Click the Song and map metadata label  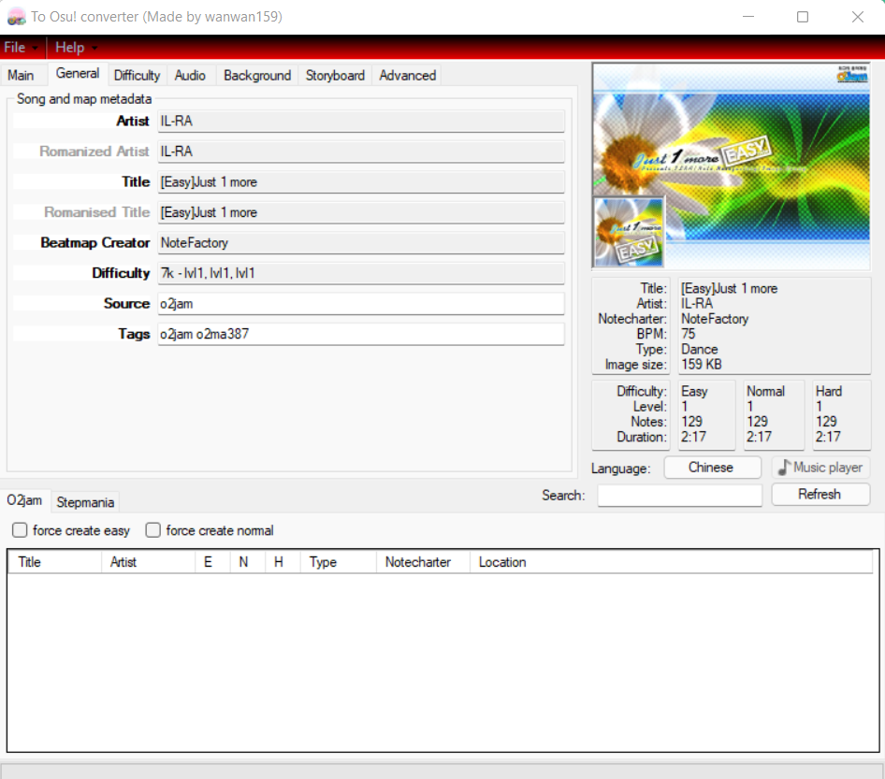84,99
